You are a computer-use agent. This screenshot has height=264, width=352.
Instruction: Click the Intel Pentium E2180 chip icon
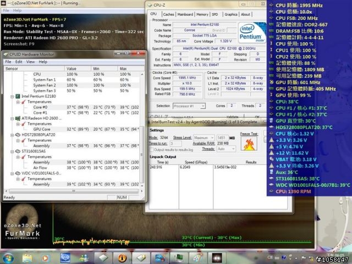click(x=18, y=96)
